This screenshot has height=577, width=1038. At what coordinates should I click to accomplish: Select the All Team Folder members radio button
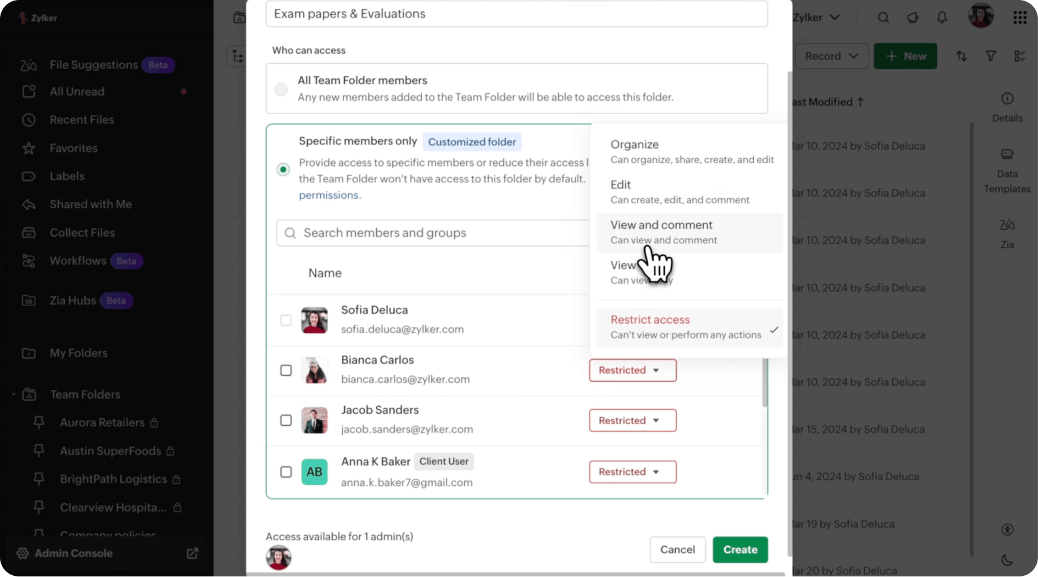[281, 89]
